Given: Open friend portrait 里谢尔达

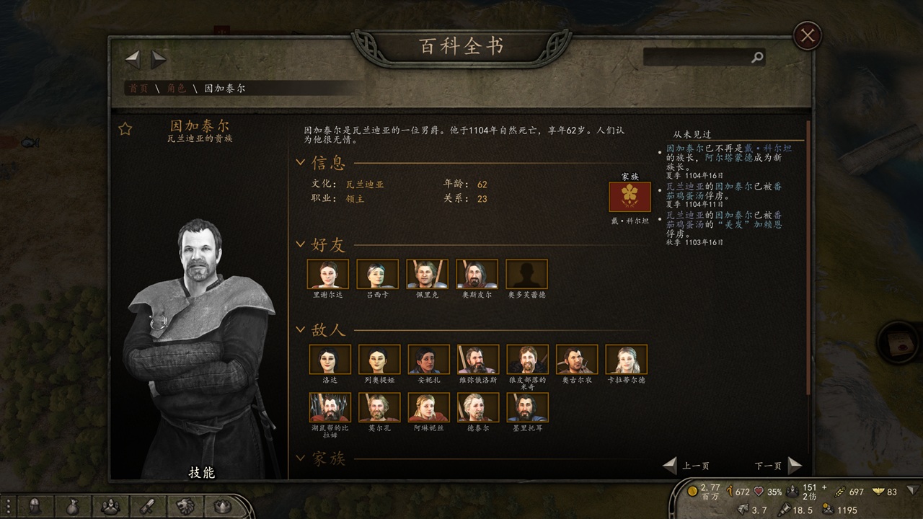Looking at the screenshot, I should pos(327,274).
